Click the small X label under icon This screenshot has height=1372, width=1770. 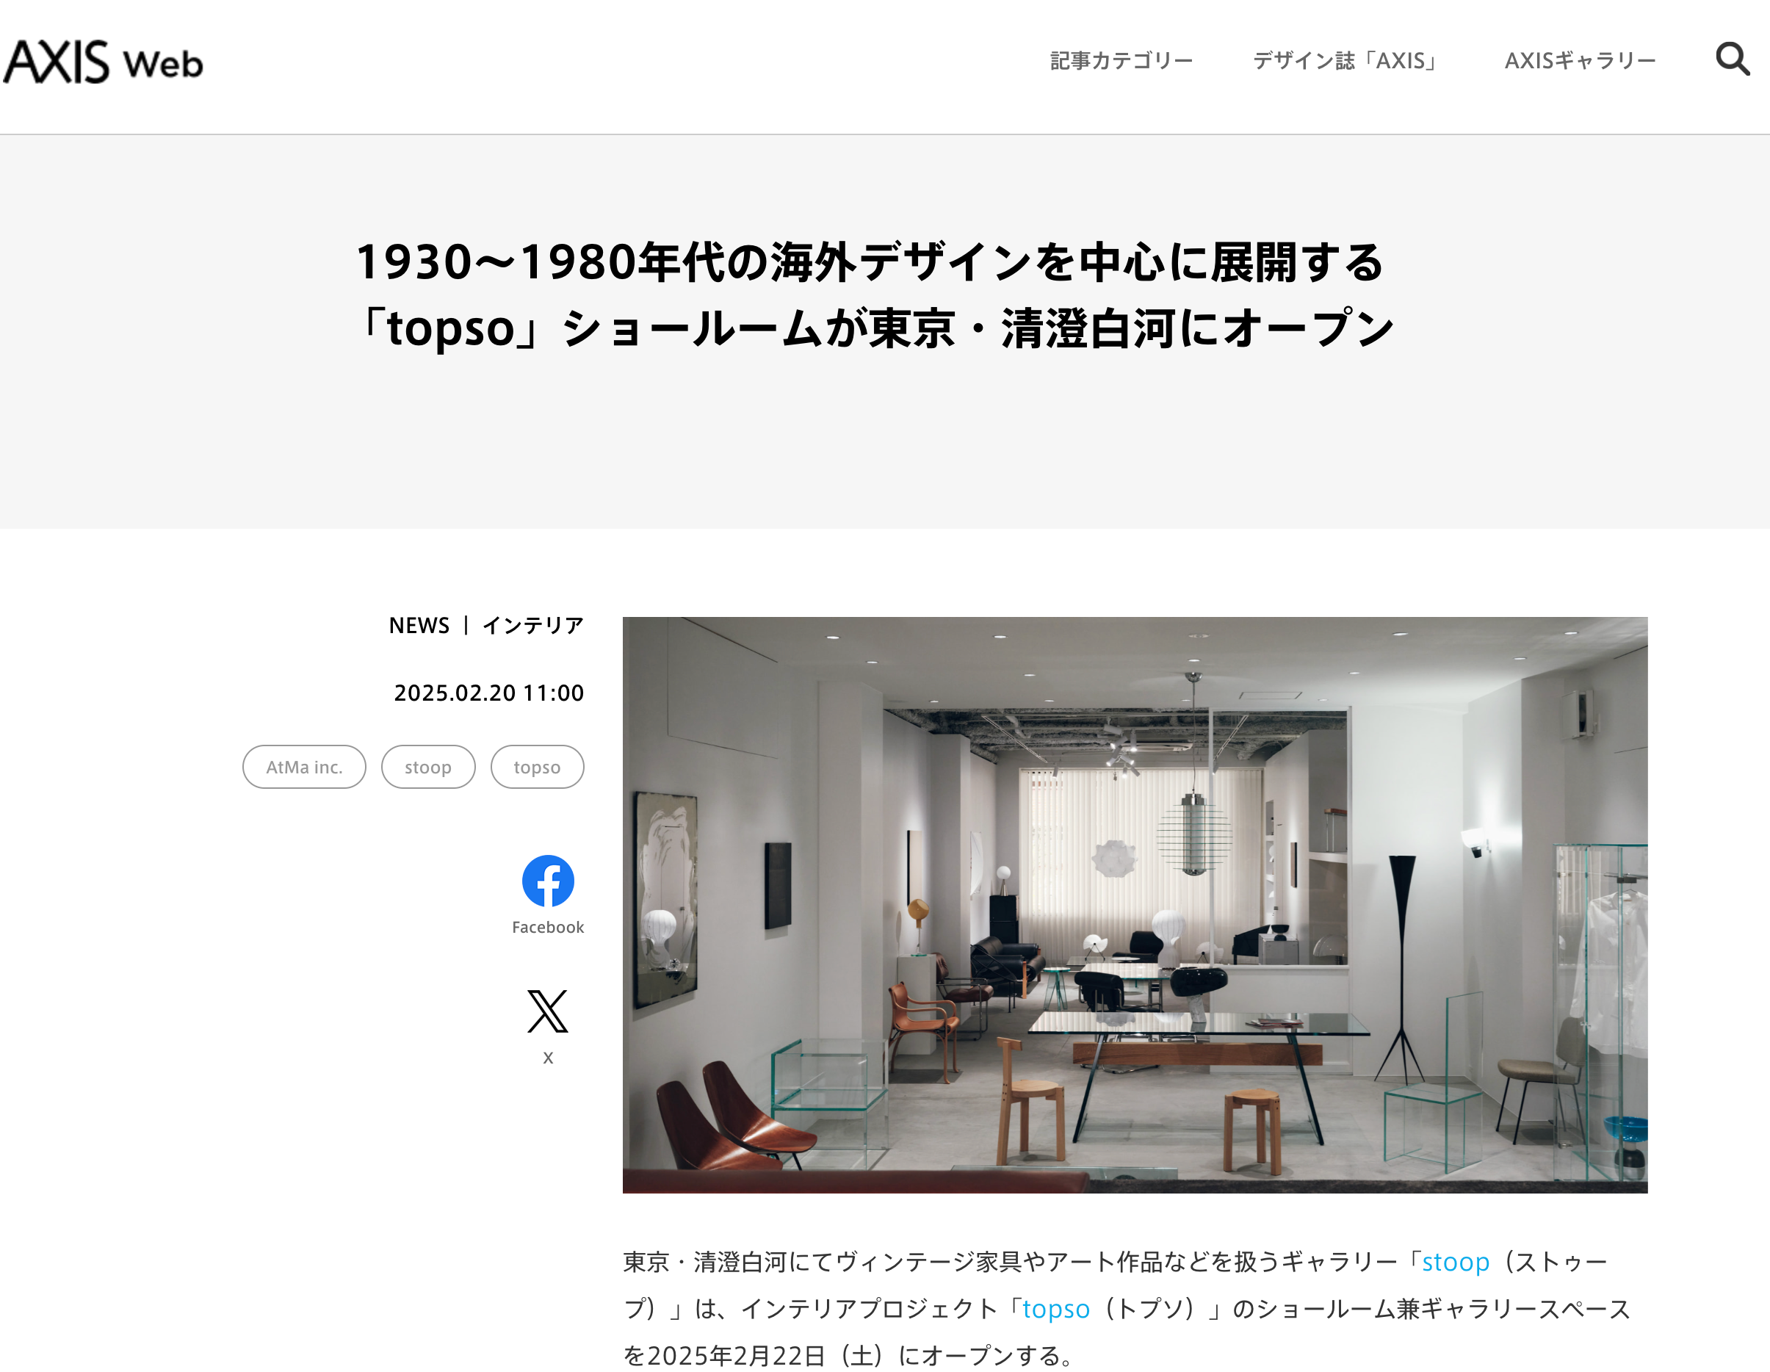(x=548, y=1058)
